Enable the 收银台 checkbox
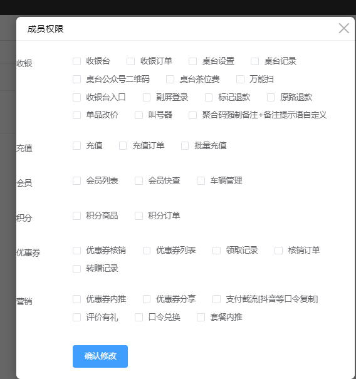This screenshot has width=356, height=379. 76,61
